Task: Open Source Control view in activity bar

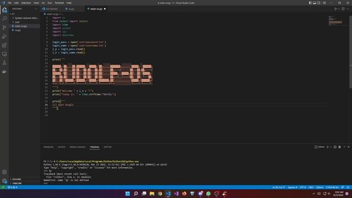Action: (x=4, y=28)
